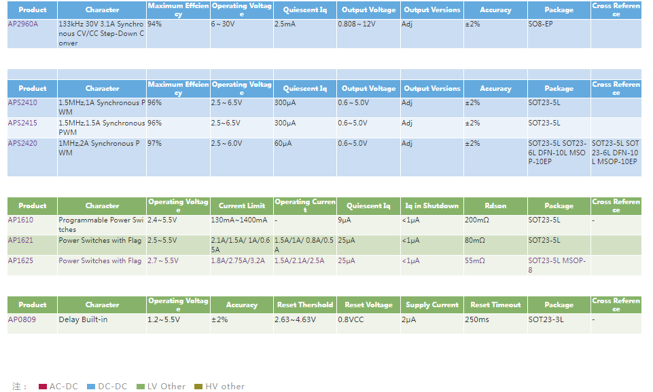The image size is (653, 392).
Task: Click the crimson AC-DC legend swatch
Action: (43, 387)
